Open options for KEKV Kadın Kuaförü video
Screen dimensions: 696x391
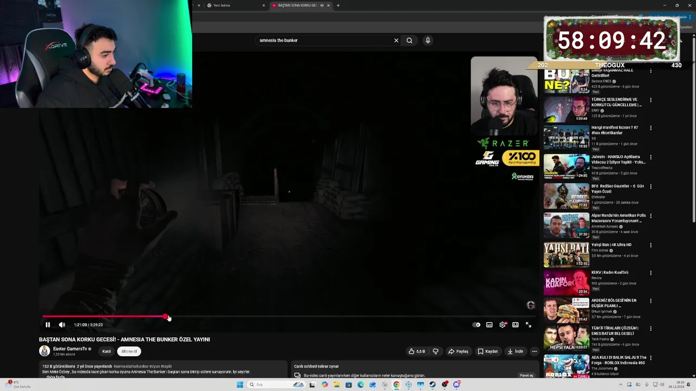point(650,273)
